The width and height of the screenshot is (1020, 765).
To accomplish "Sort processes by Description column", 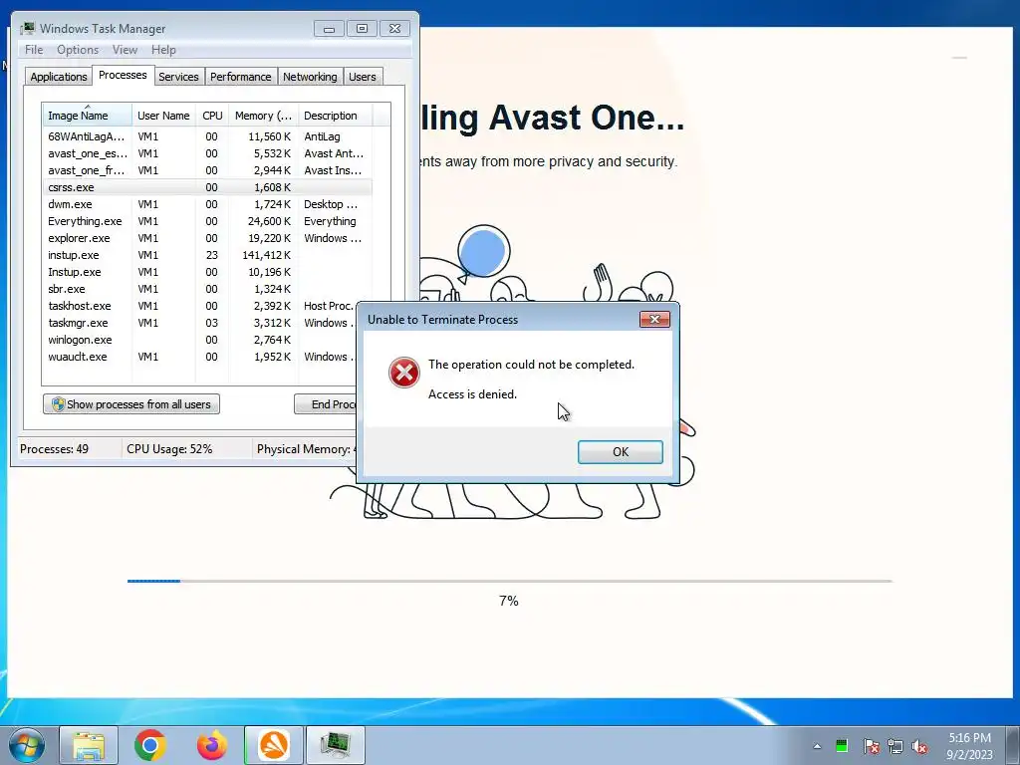I will tap(335, 116).
